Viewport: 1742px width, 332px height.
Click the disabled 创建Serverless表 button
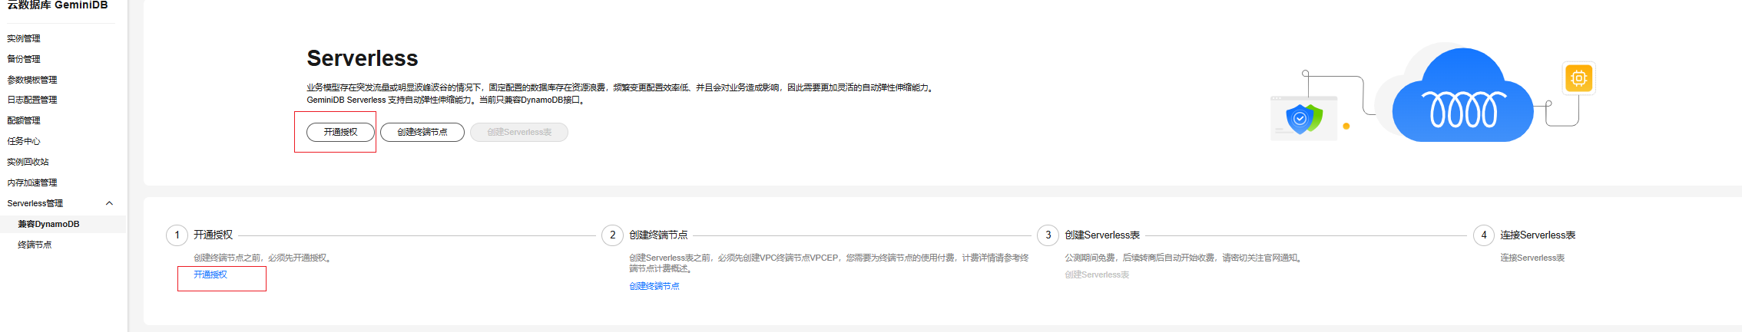[x=519, y=133]
